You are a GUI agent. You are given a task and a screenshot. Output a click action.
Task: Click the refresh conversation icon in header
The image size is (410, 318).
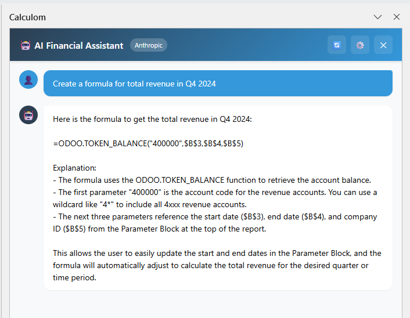pos(337,45)
